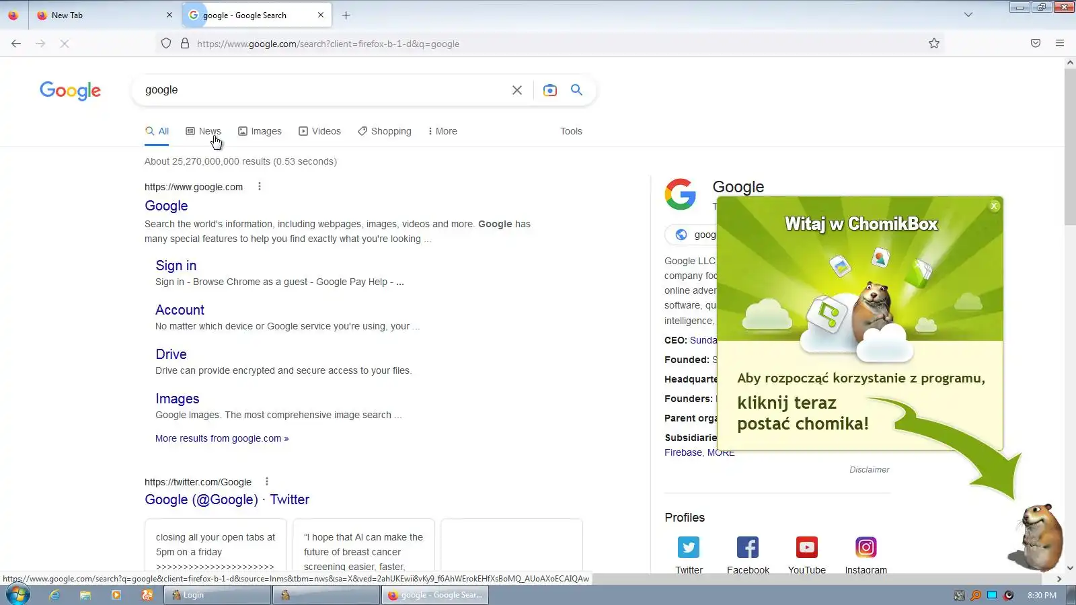Viewport: 1076px width, 605px height.
Task: Open Google's Facebook profile icon
Action: [x=748, y=547]
